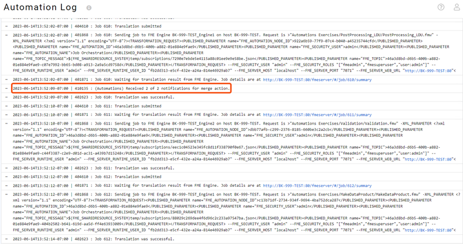
Task: Collapse the Job 612 Waiting for translation result row
Action: [x=6, y=186]
